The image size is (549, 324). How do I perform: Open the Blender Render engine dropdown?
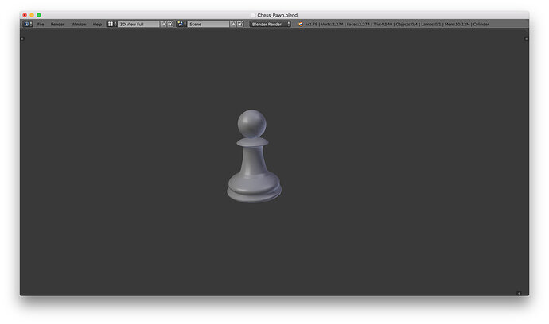271,24
